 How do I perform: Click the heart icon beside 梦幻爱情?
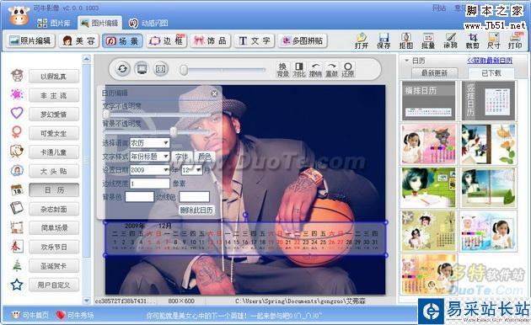[17, 113]
